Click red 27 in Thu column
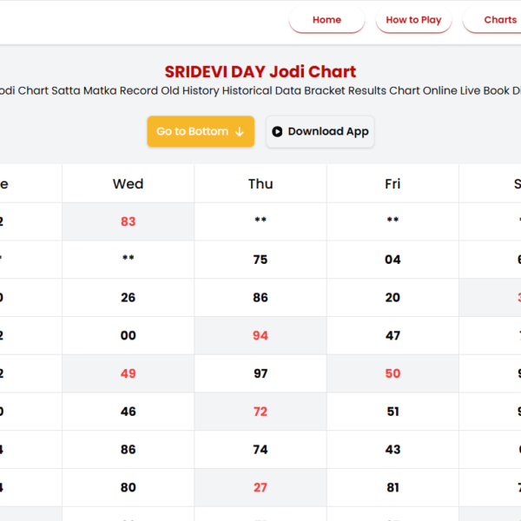The image size is (521, 521). 260,487
